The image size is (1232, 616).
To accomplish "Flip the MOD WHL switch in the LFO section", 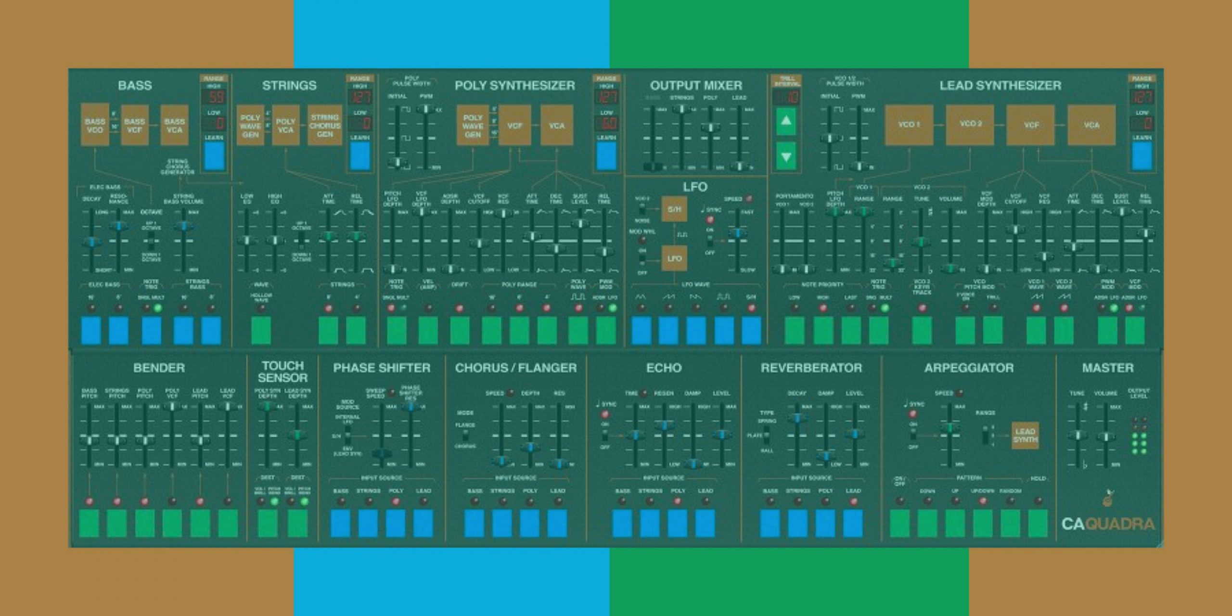I will pyautogui.click(x=642, y=258).
